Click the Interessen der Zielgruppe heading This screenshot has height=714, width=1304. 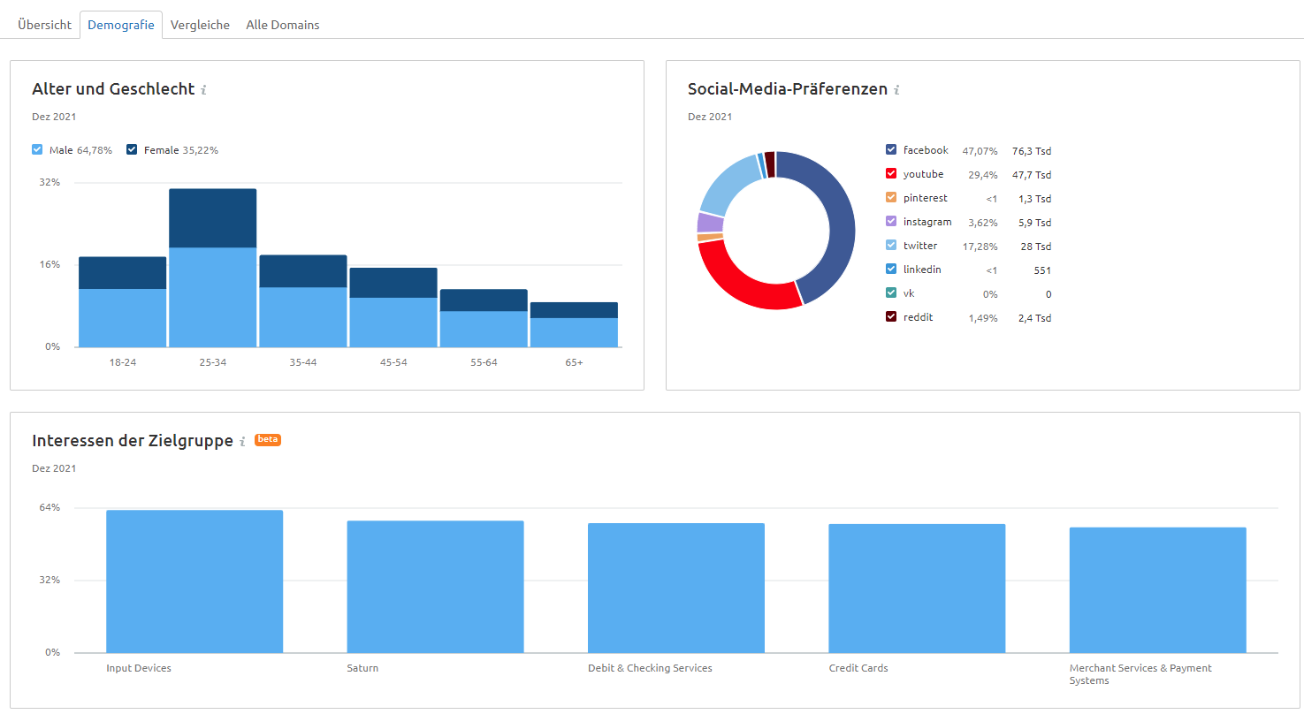tap(133, 440)
